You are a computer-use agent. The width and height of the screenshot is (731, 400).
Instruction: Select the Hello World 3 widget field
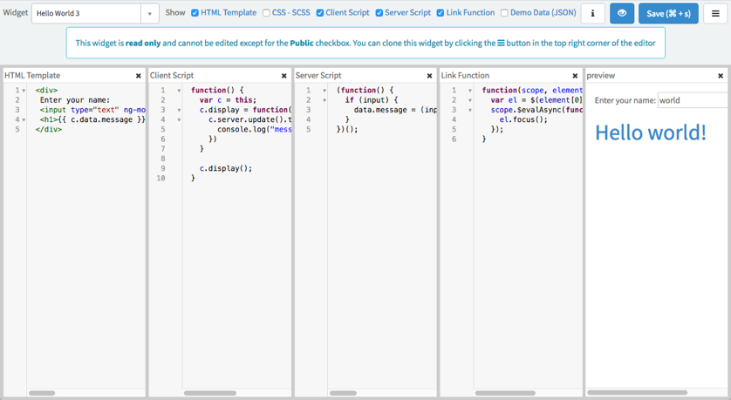pyautogui.click(x=86, y=13)
